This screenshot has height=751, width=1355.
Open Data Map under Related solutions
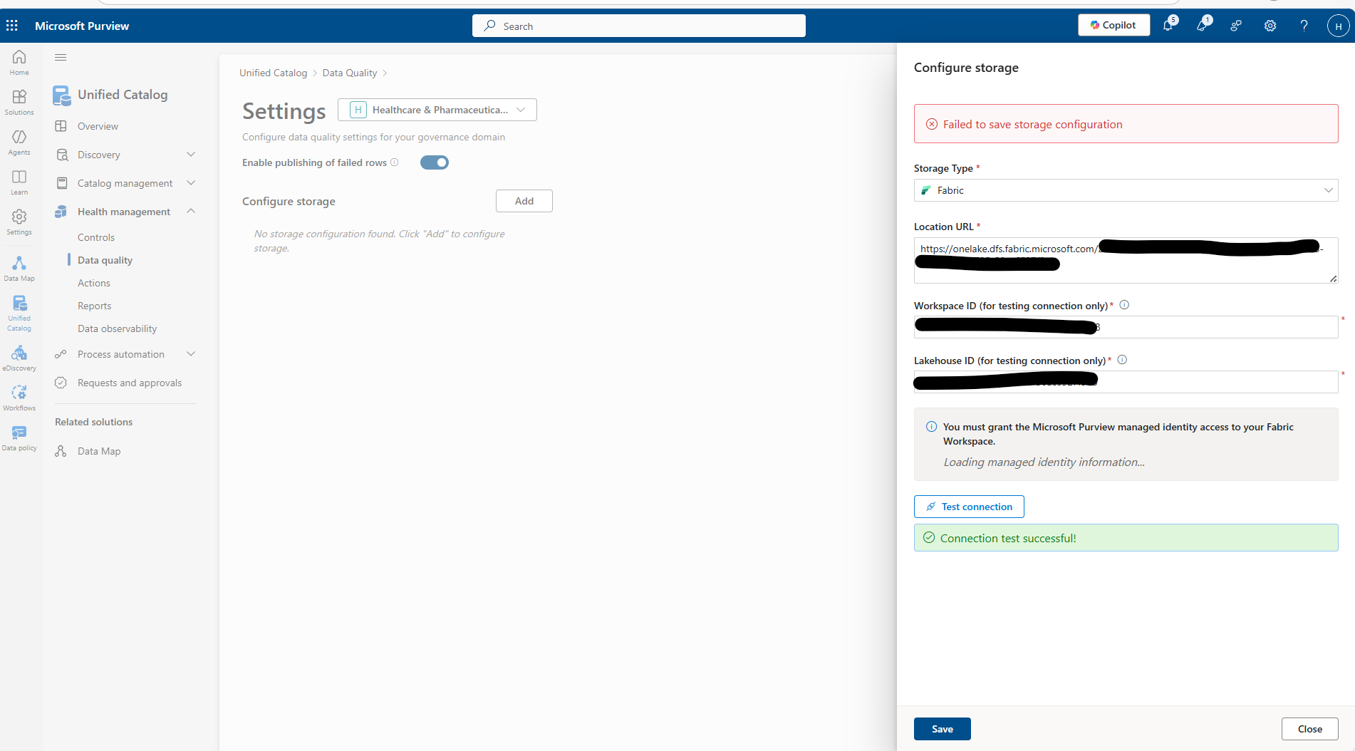tap(99, 451)
